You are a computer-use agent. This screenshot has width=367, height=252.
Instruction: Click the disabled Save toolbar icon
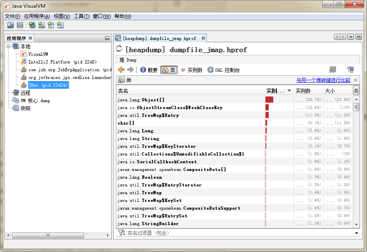click(20, 25)
